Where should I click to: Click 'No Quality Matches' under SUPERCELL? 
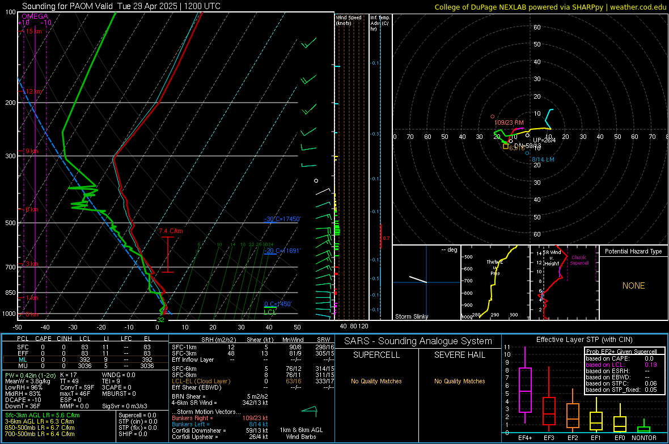point(376,381)
